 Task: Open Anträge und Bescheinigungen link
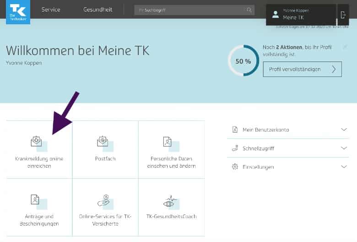tap(39, 220)
